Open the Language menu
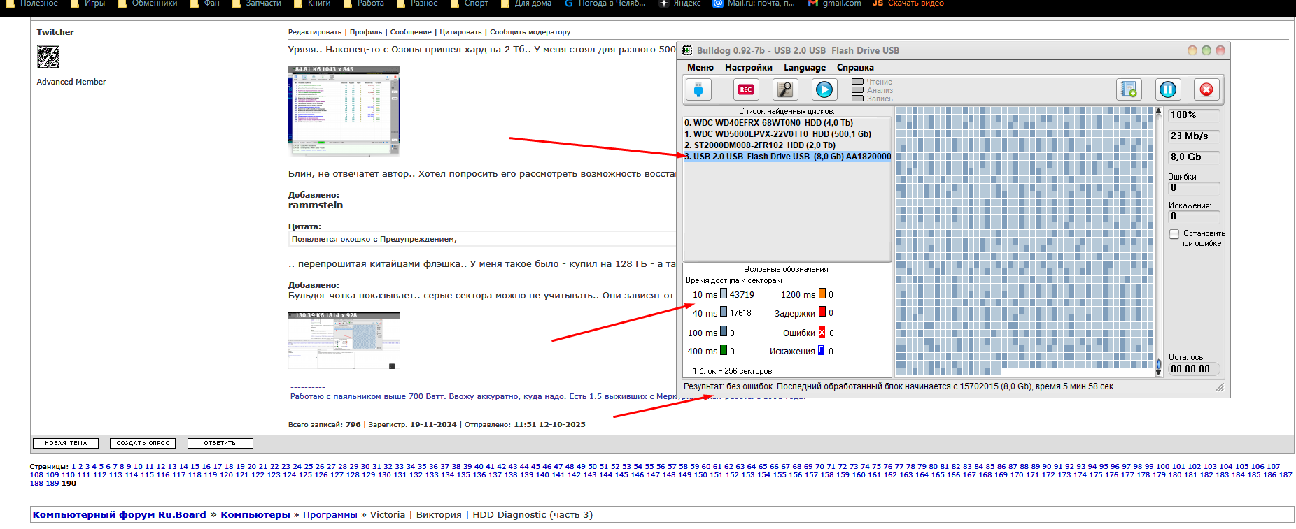Screen dimensions: 1296x529 point(804,68)
